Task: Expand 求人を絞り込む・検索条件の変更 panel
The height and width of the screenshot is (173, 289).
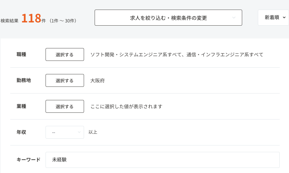Action: tap(168, 18)
